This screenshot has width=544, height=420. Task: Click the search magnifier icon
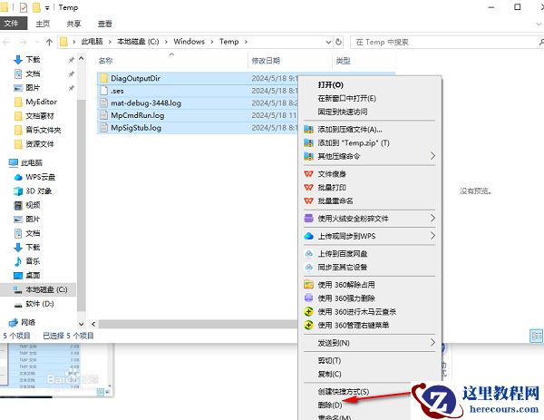(541, 42)
